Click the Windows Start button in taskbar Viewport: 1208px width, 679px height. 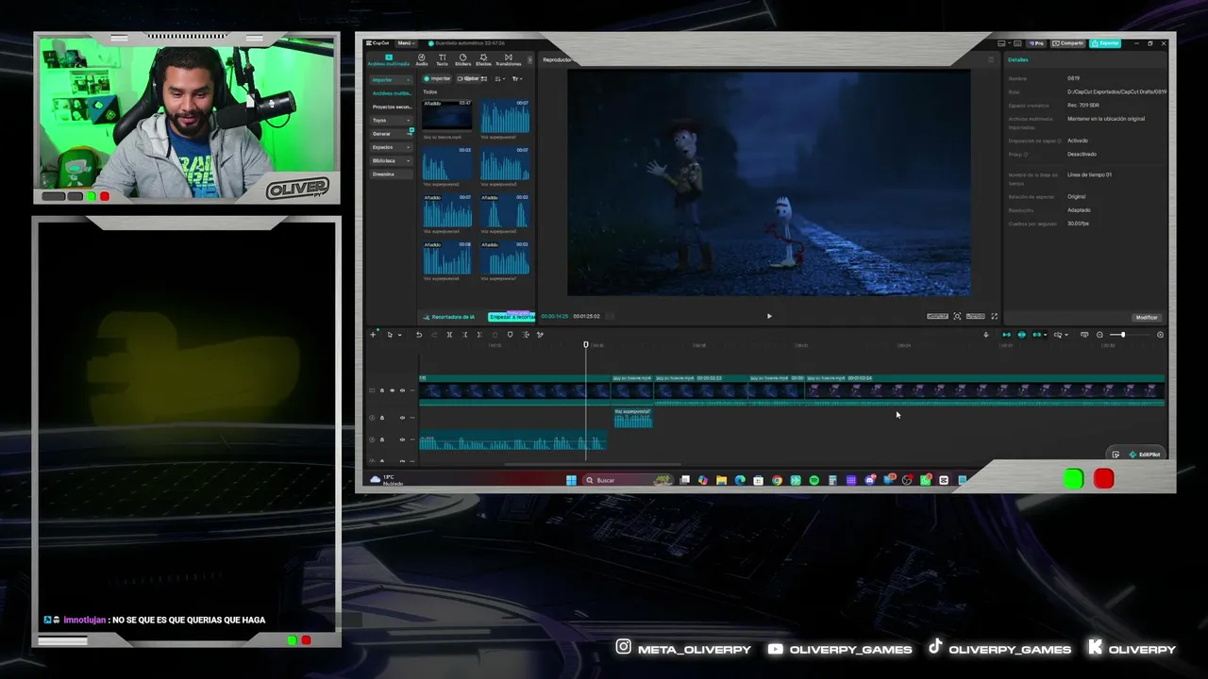(x=571, y=480)
